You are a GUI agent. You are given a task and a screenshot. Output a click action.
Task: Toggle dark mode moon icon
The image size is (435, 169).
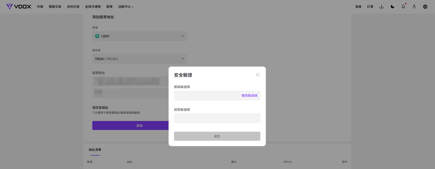pos(393,6)
